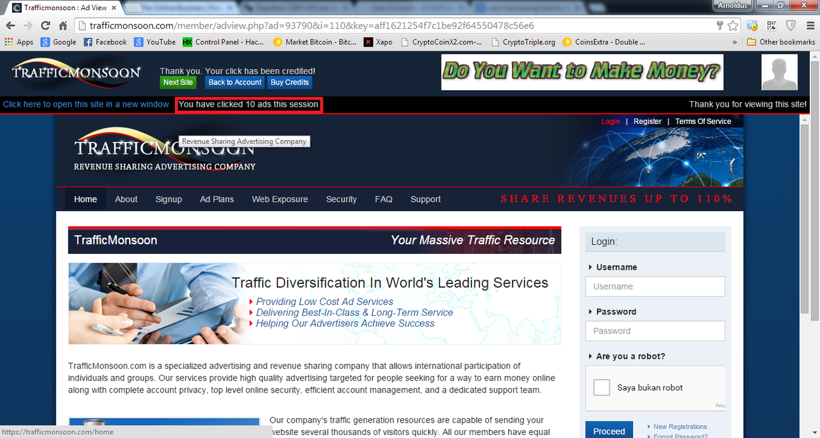Image resolution: width=820 pixels, height=438 pixels.
Task: Open the FAQ menu item
Action: pyautogui.click(x=384, y=199)
